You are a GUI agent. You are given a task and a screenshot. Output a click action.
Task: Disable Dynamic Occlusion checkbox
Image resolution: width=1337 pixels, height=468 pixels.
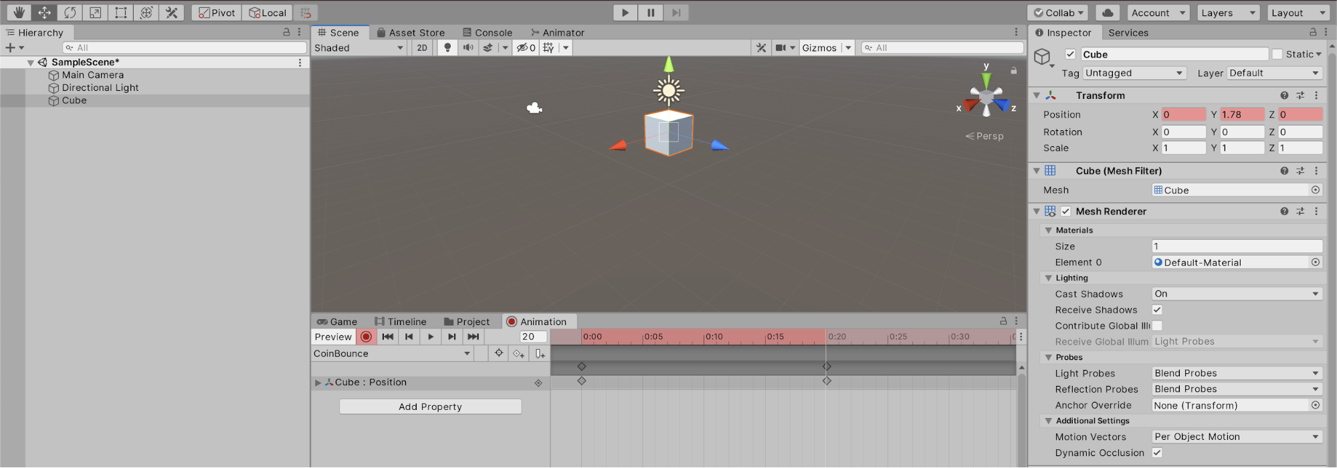coord(1157,453)
